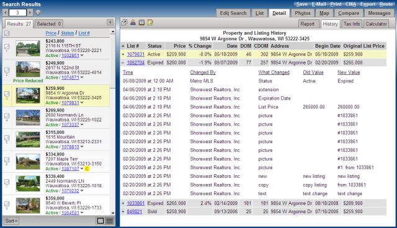The width and height of the screenshot is (397, 228).
Task: Switch to list rows view icon at panel bottom
Action: (110, 221)
